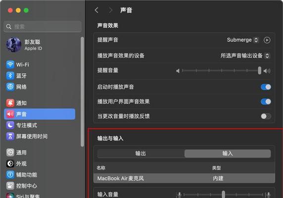Click the Sound (声音) speaker icon in sidebar

click(10, 114)
